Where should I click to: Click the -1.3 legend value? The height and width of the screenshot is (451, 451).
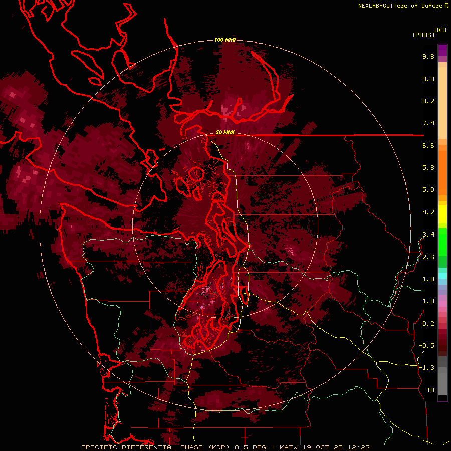point(426,368)
